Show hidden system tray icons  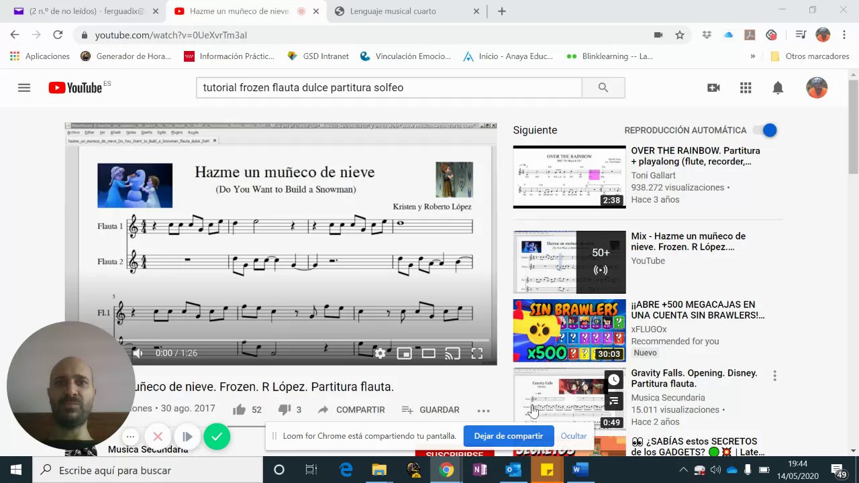pos(683,470)
